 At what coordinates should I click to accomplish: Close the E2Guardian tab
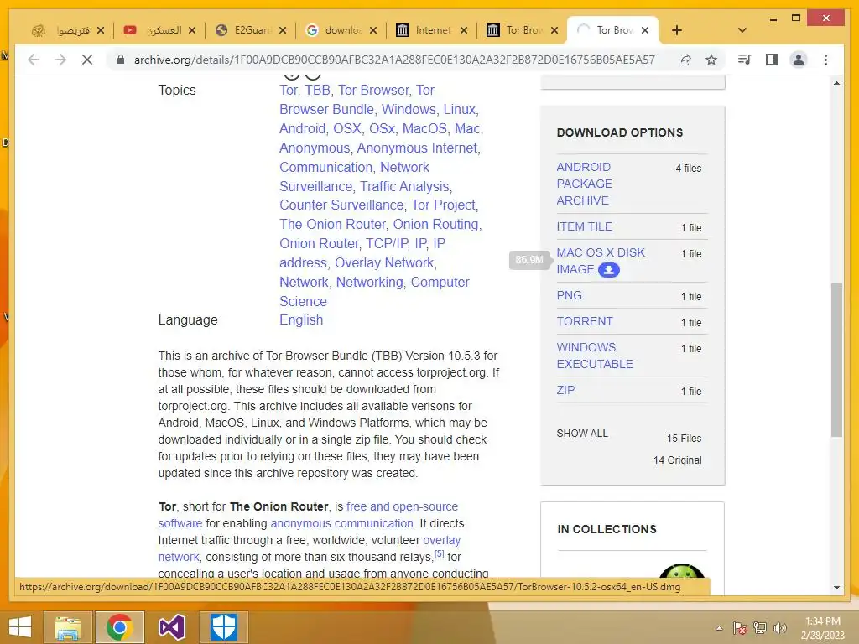tap(283, 30)
